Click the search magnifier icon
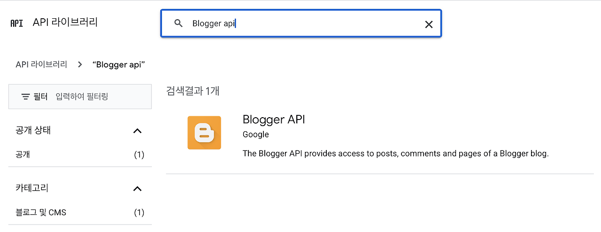Viewport: 601px width, 232px height. point(178,23)
